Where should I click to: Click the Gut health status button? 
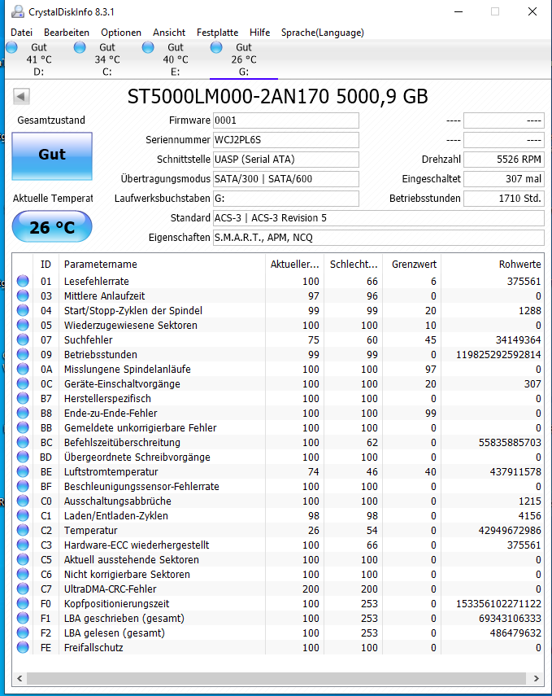click(x=52, y=155)
